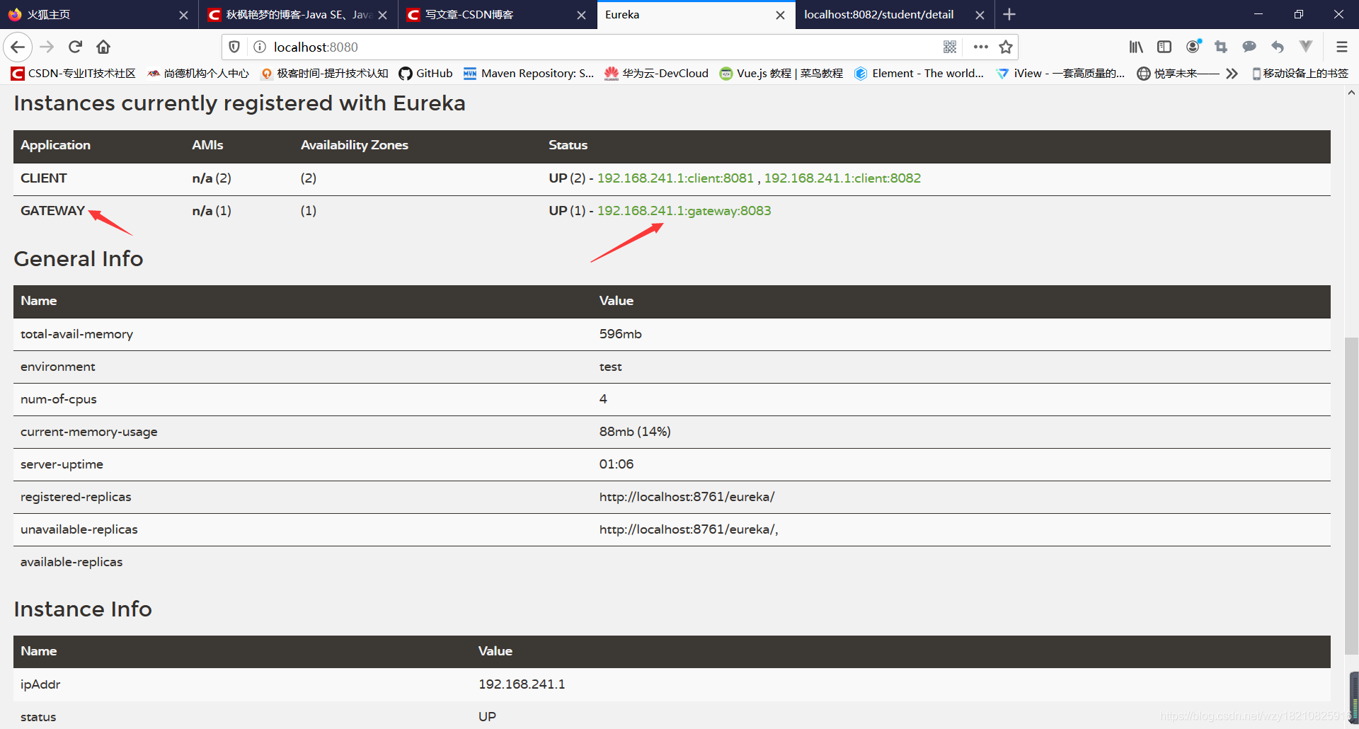Open the Firefox hamburger menu

pyautogui.click(x=1341, y=47)
